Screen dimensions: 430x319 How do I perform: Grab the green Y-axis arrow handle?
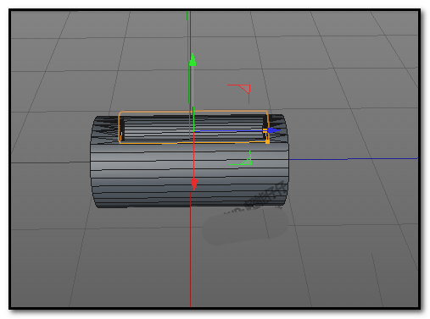tap(193, 59)
